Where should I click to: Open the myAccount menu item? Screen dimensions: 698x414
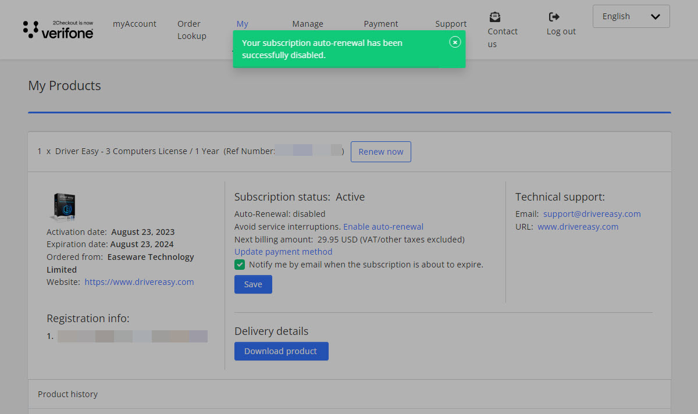[134, 24]
